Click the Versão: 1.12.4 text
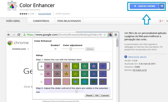The image size is (168, 102). [x=131, y=60]
